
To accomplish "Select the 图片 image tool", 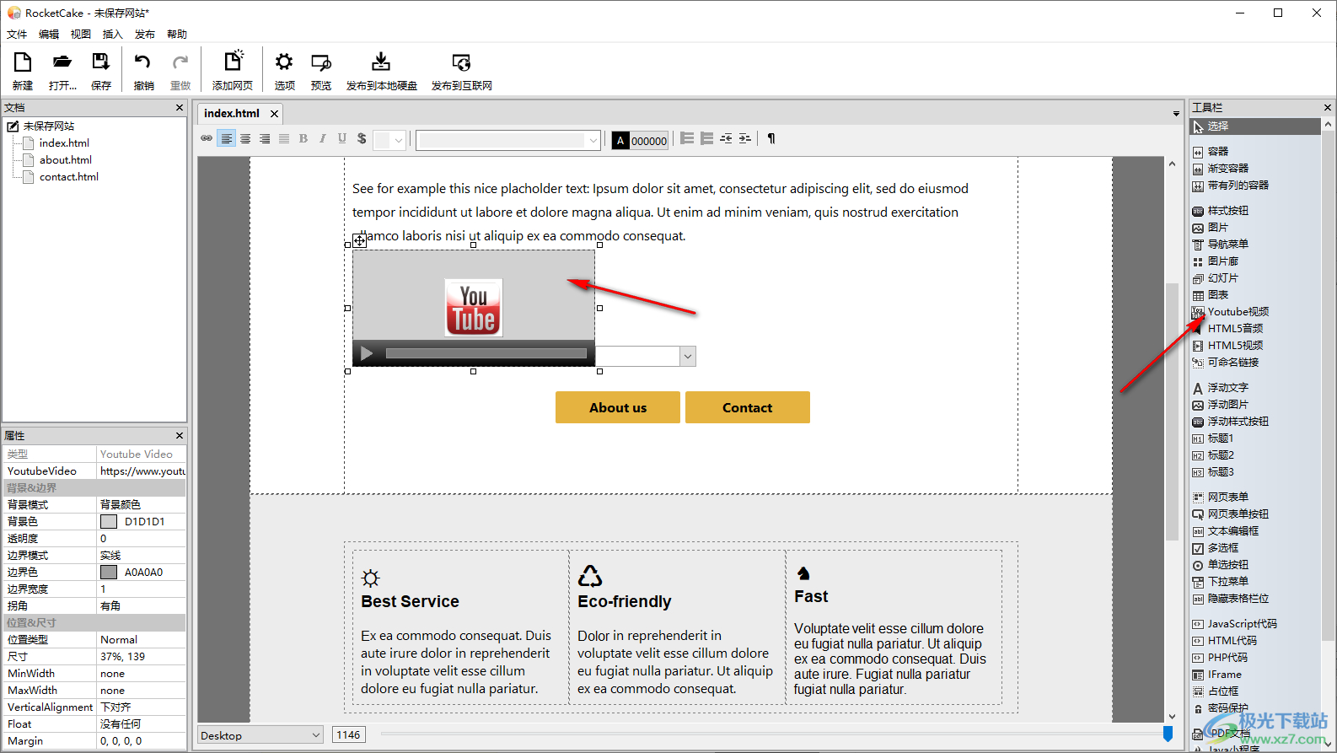I will click(1217, 228).
